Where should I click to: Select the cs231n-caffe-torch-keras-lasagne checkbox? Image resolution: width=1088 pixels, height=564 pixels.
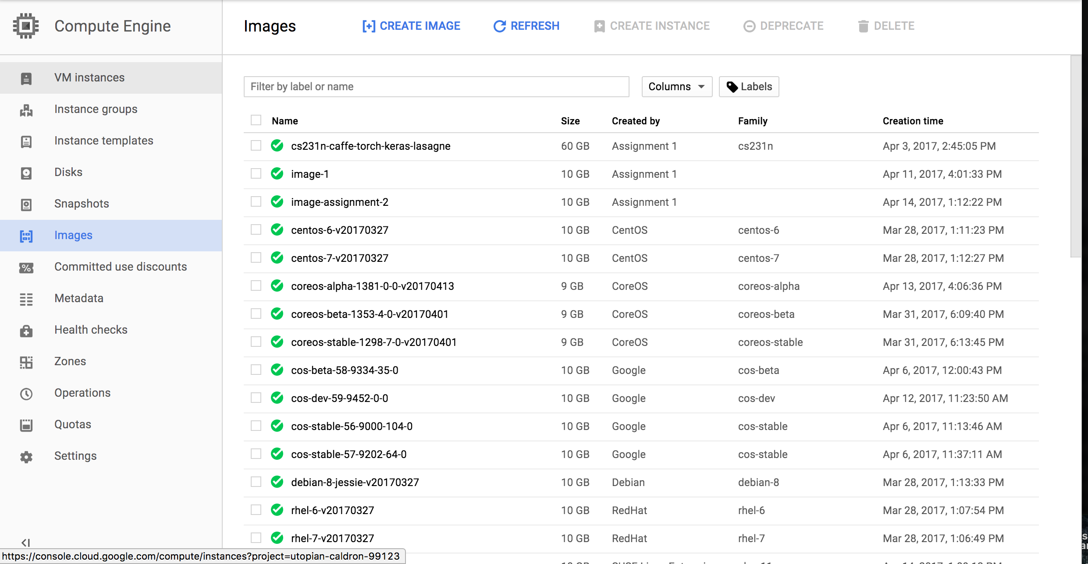(256, 146)
